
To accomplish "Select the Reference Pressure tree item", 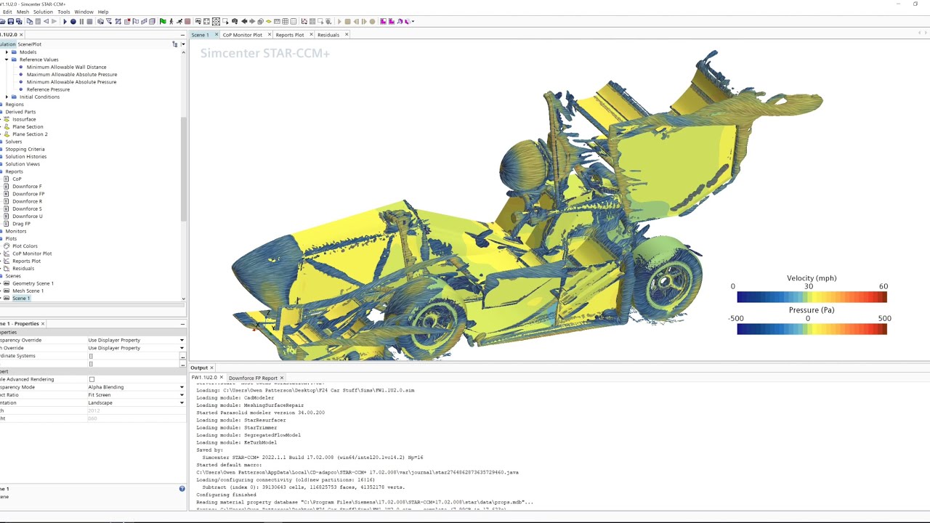I will (48, 89).
